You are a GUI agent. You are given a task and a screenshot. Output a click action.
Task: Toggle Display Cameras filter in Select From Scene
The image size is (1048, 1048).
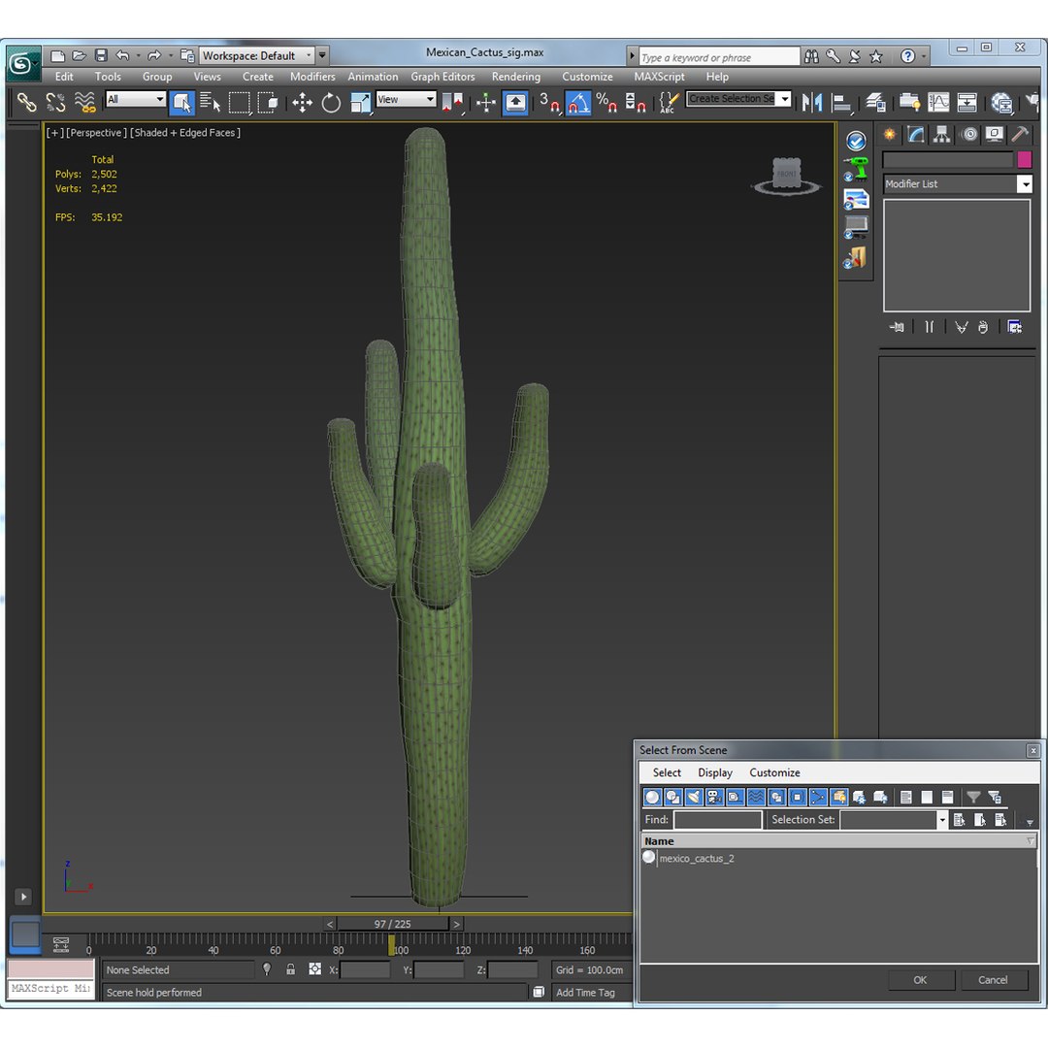click(x=714, y=797)
